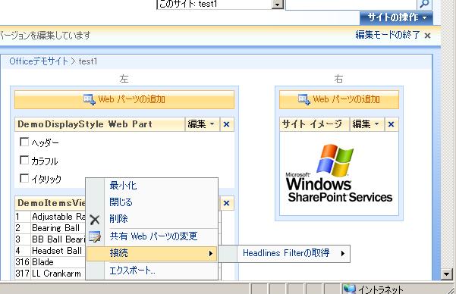Open 編集 menu of DemoDisplayStyle Web Part
The width and height of the screenshot is (456, 294).
(x=202, y=124)
